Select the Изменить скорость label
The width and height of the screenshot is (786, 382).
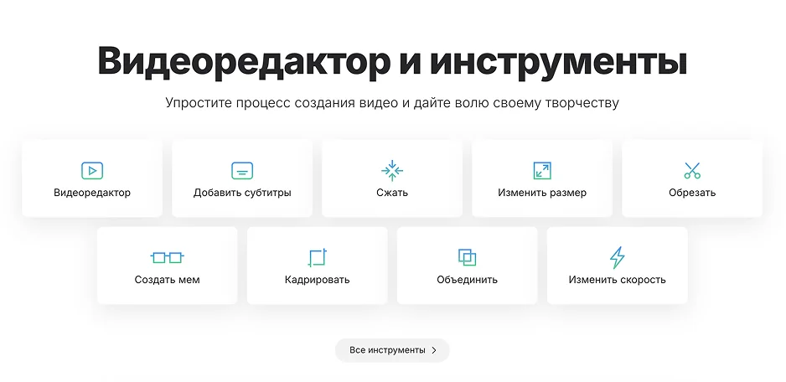point(617,280)
